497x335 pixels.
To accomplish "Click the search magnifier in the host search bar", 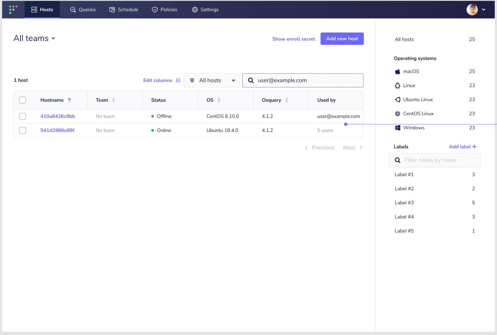I will [x=251, y=80].
